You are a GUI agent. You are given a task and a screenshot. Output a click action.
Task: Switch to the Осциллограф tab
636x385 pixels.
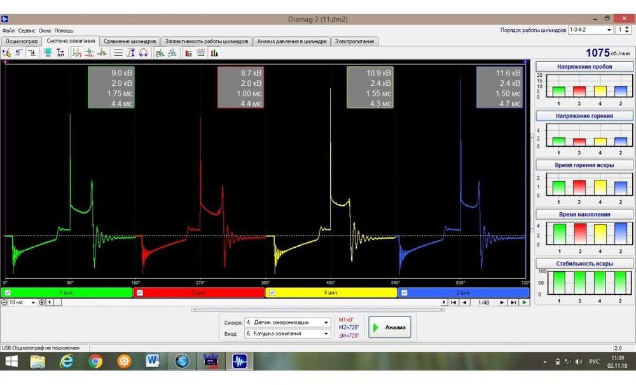point(21,41)
